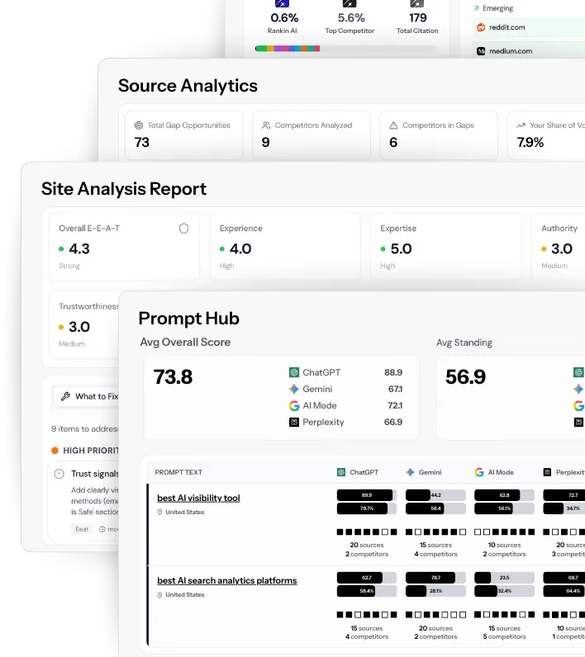
Task: Open the 'best AI search analytics platforms' link
Action: (x=226, y=580)
